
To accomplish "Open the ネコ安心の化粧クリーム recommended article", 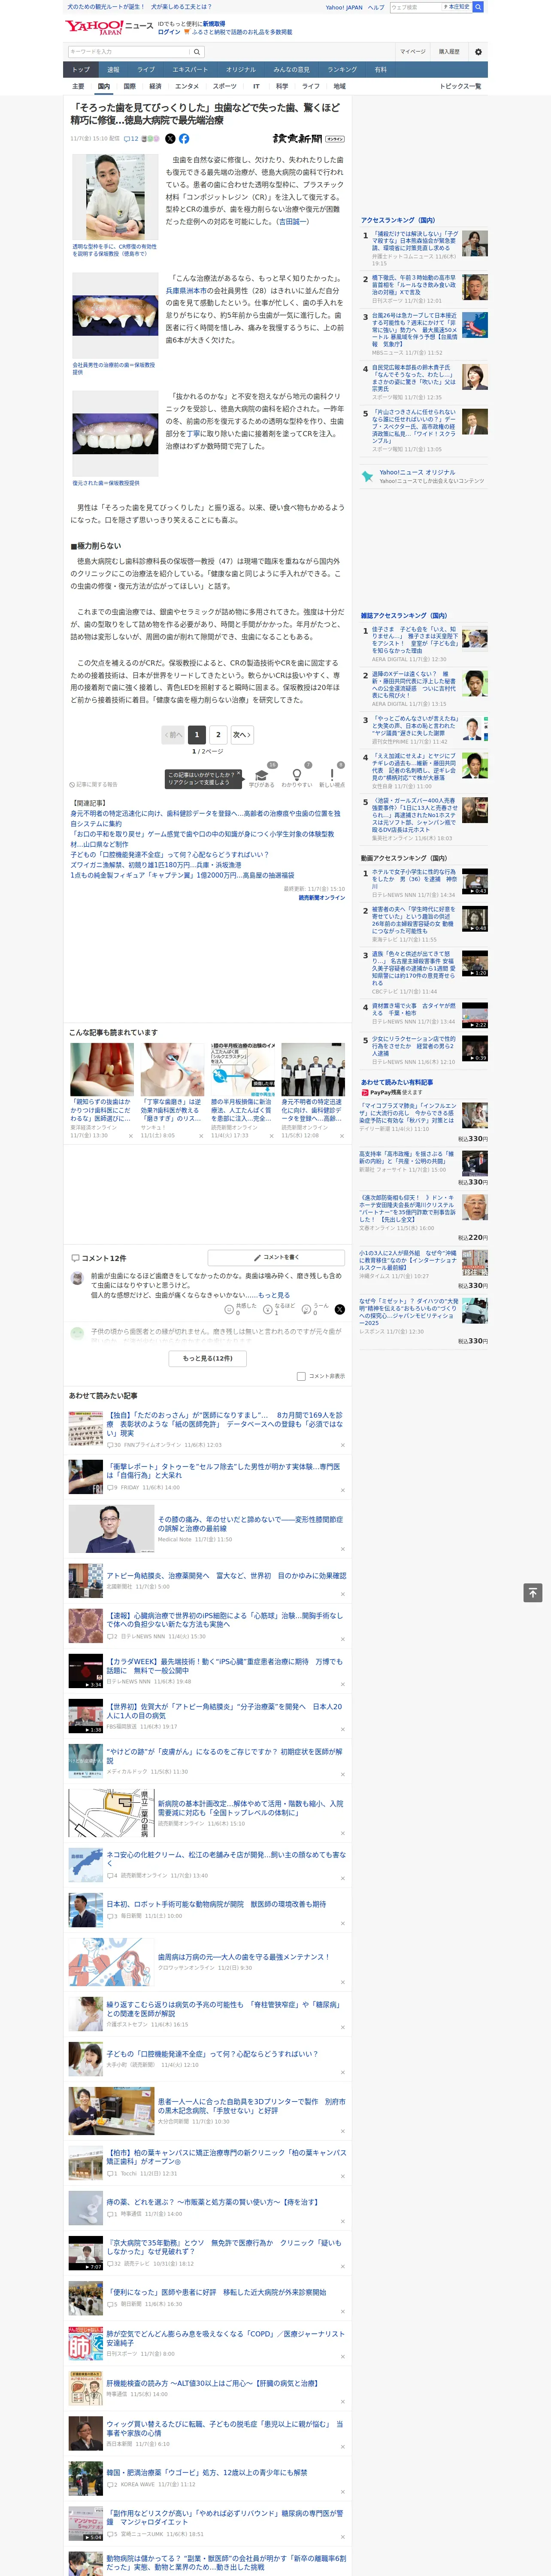I will 226,1858.
